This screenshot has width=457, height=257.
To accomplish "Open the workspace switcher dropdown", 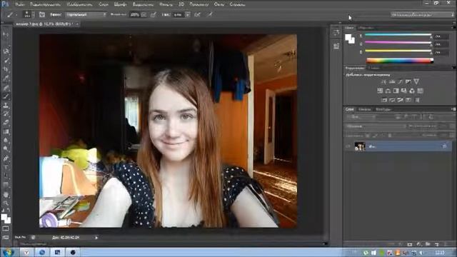I will click(x=422, y=14).
